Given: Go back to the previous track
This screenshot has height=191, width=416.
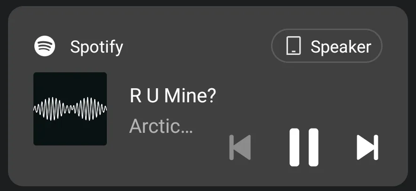Looking at the screenshot, I should [x=240, y=147].
